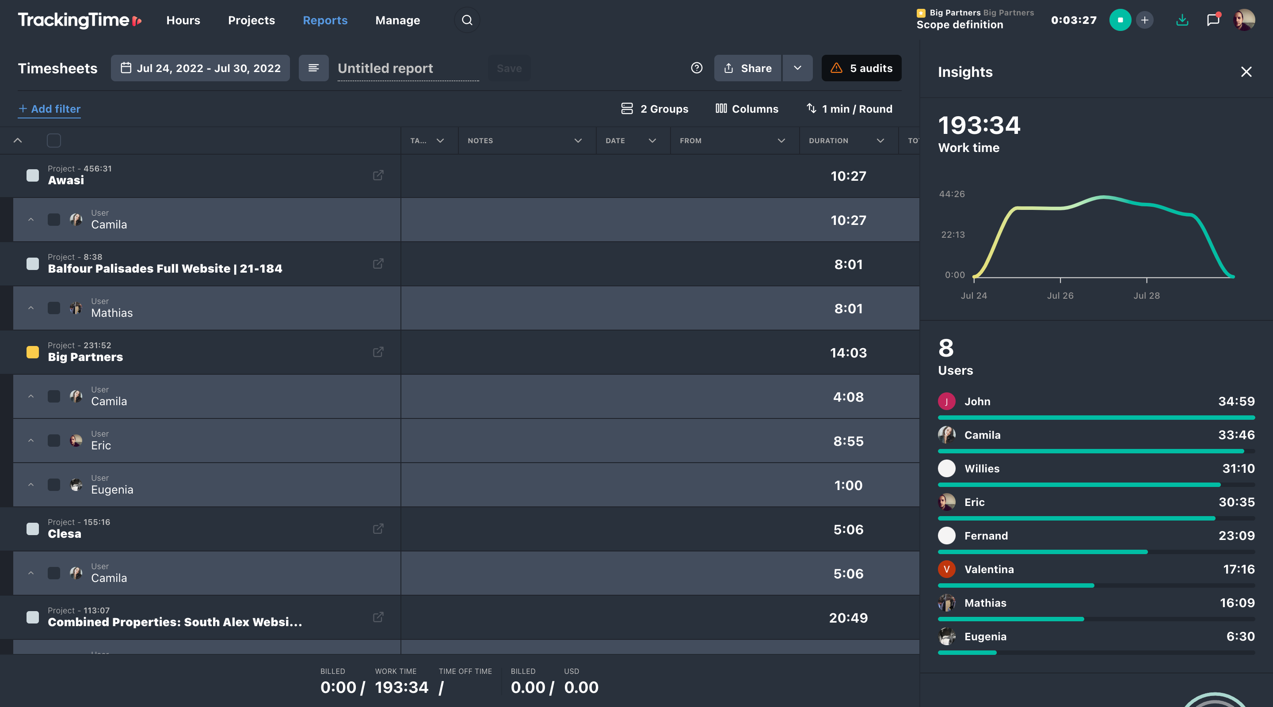The height and width of the screenshot is (707, 1273).
Task: Click the report description lines icon
Action: [313, 68]
